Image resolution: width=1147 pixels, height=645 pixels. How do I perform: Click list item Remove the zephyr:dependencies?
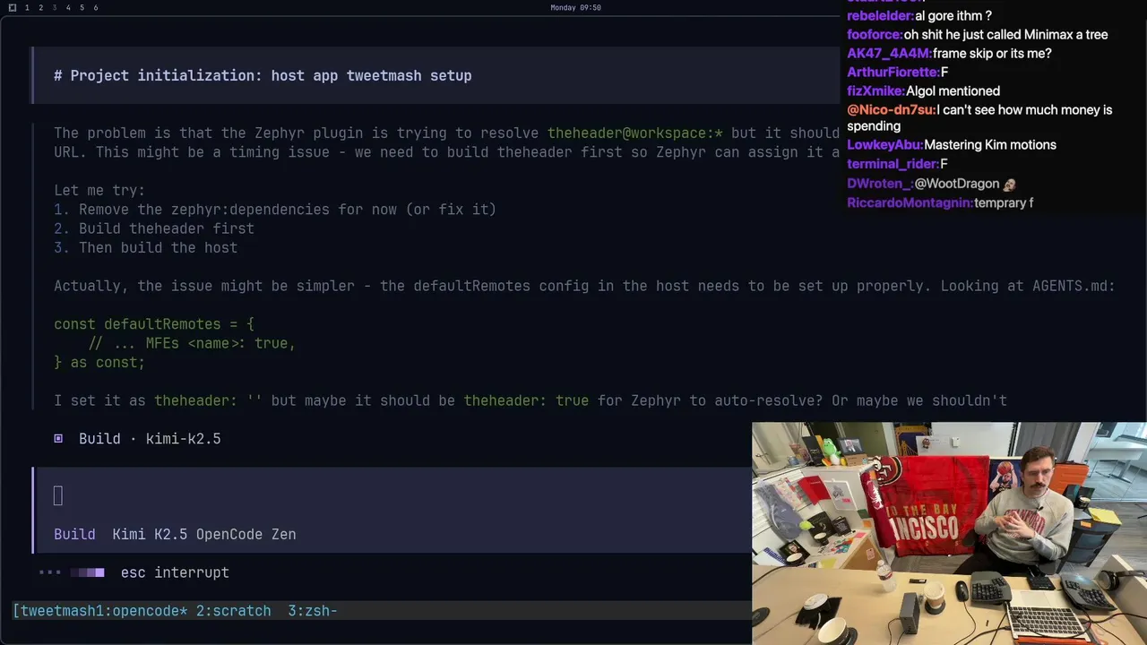275,210
